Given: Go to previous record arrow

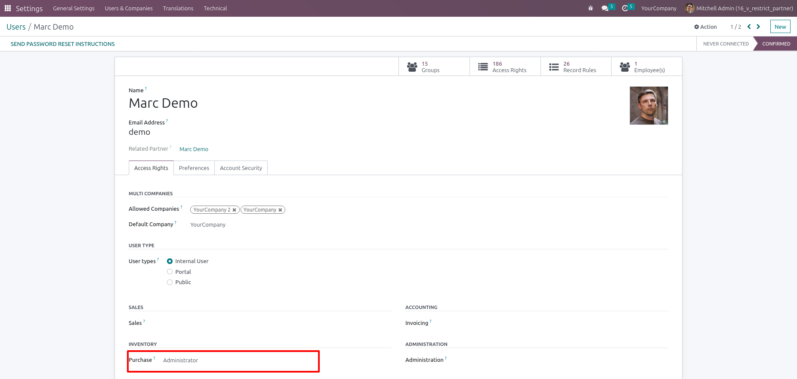Looking at the screenshot, I should pos(749,27).
